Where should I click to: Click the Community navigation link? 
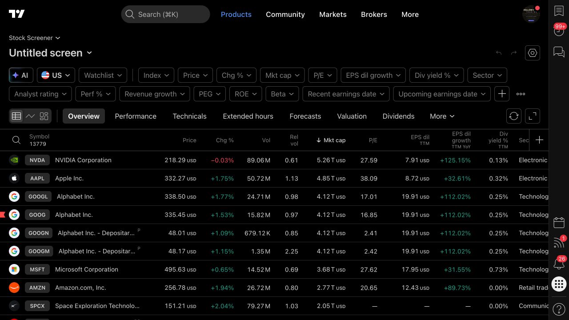pos(285,14)
